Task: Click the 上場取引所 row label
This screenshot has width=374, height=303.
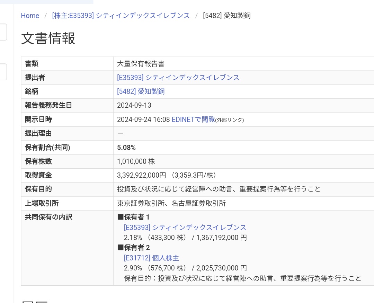Action: [x=42, y=203]
